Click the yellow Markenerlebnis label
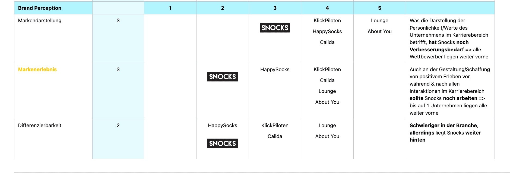 click(37, 70)
